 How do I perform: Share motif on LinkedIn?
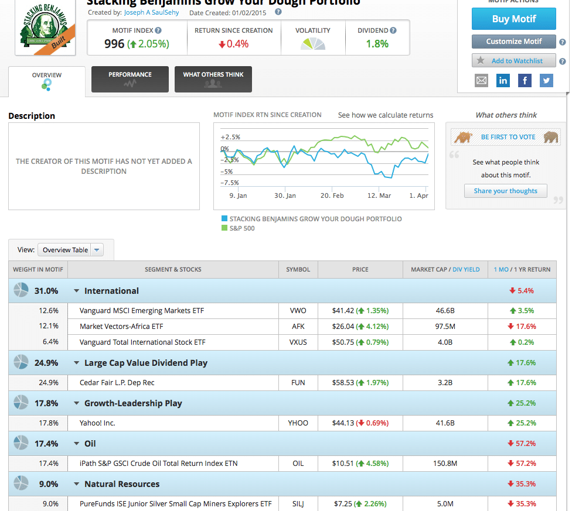[x=503, y=81]
